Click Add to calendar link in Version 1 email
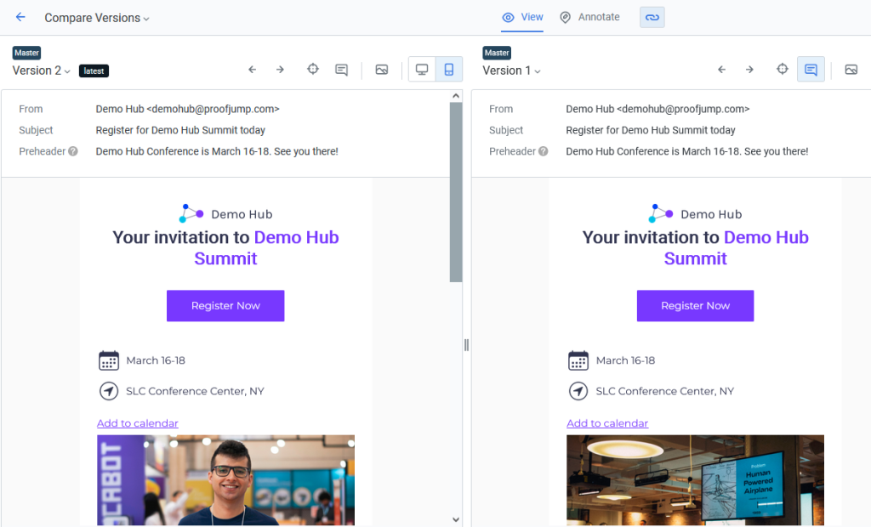This screenshot has height=527, width=871. [x=607, y=423]
